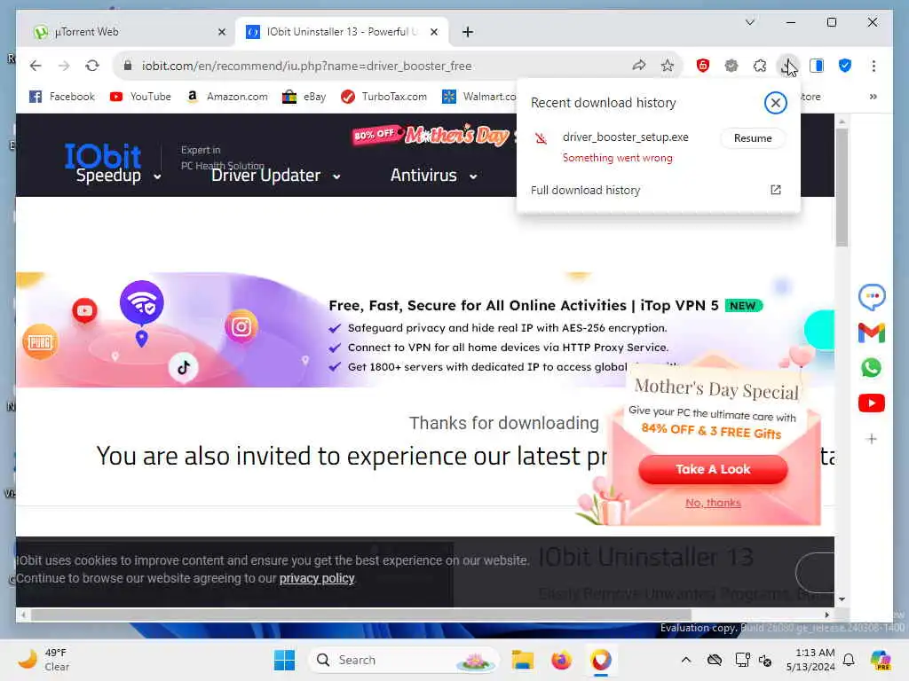Show hidden system tray icons
Image resolution: width=909 pixels, height=681 pixels.
click(686, 660)
